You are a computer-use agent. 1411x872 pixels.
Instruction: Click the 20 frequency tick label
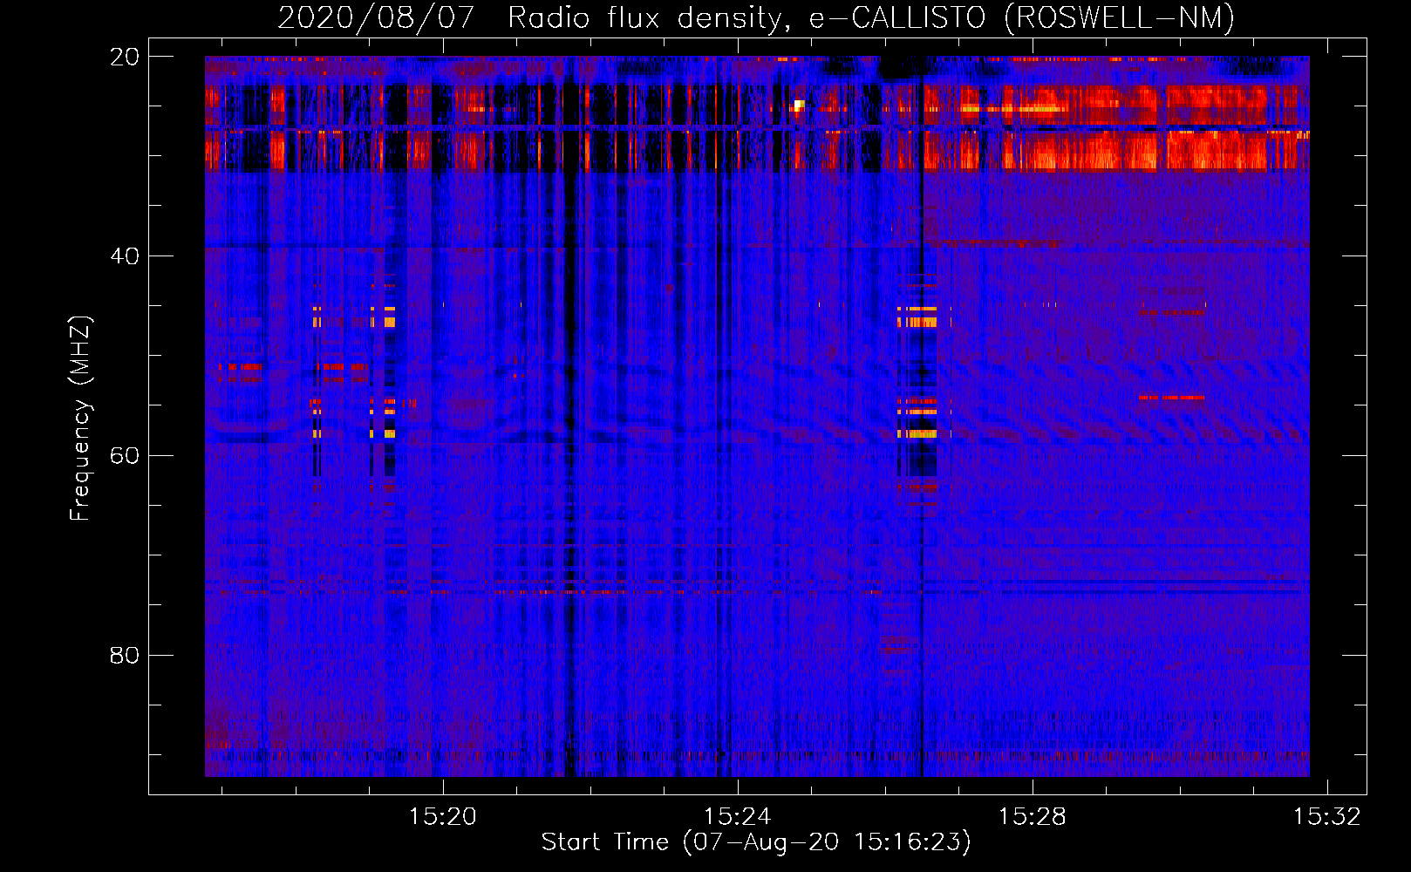point(125,57)
